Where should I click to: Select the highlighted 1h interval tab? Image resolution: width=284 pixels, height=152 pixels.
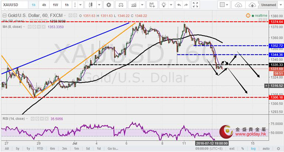[x=33, y=5]
